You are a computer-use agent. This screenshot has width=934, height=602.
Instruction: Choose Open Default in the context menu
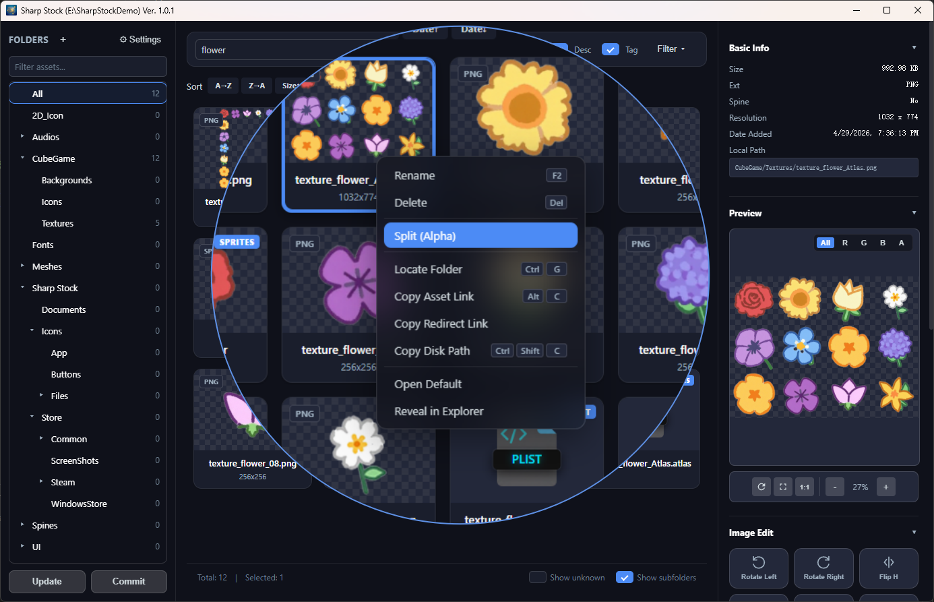(480, 384)
